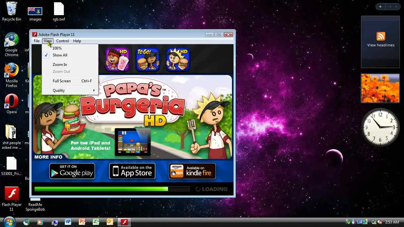Click View headlines in feed gadget
Image resolution: width=404 pixels, height=227 pixels.
point(381,45)
